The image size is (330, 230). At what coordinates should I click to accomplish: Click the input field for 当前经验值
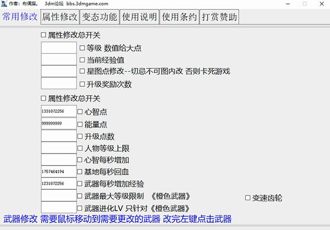coord(59,59)
